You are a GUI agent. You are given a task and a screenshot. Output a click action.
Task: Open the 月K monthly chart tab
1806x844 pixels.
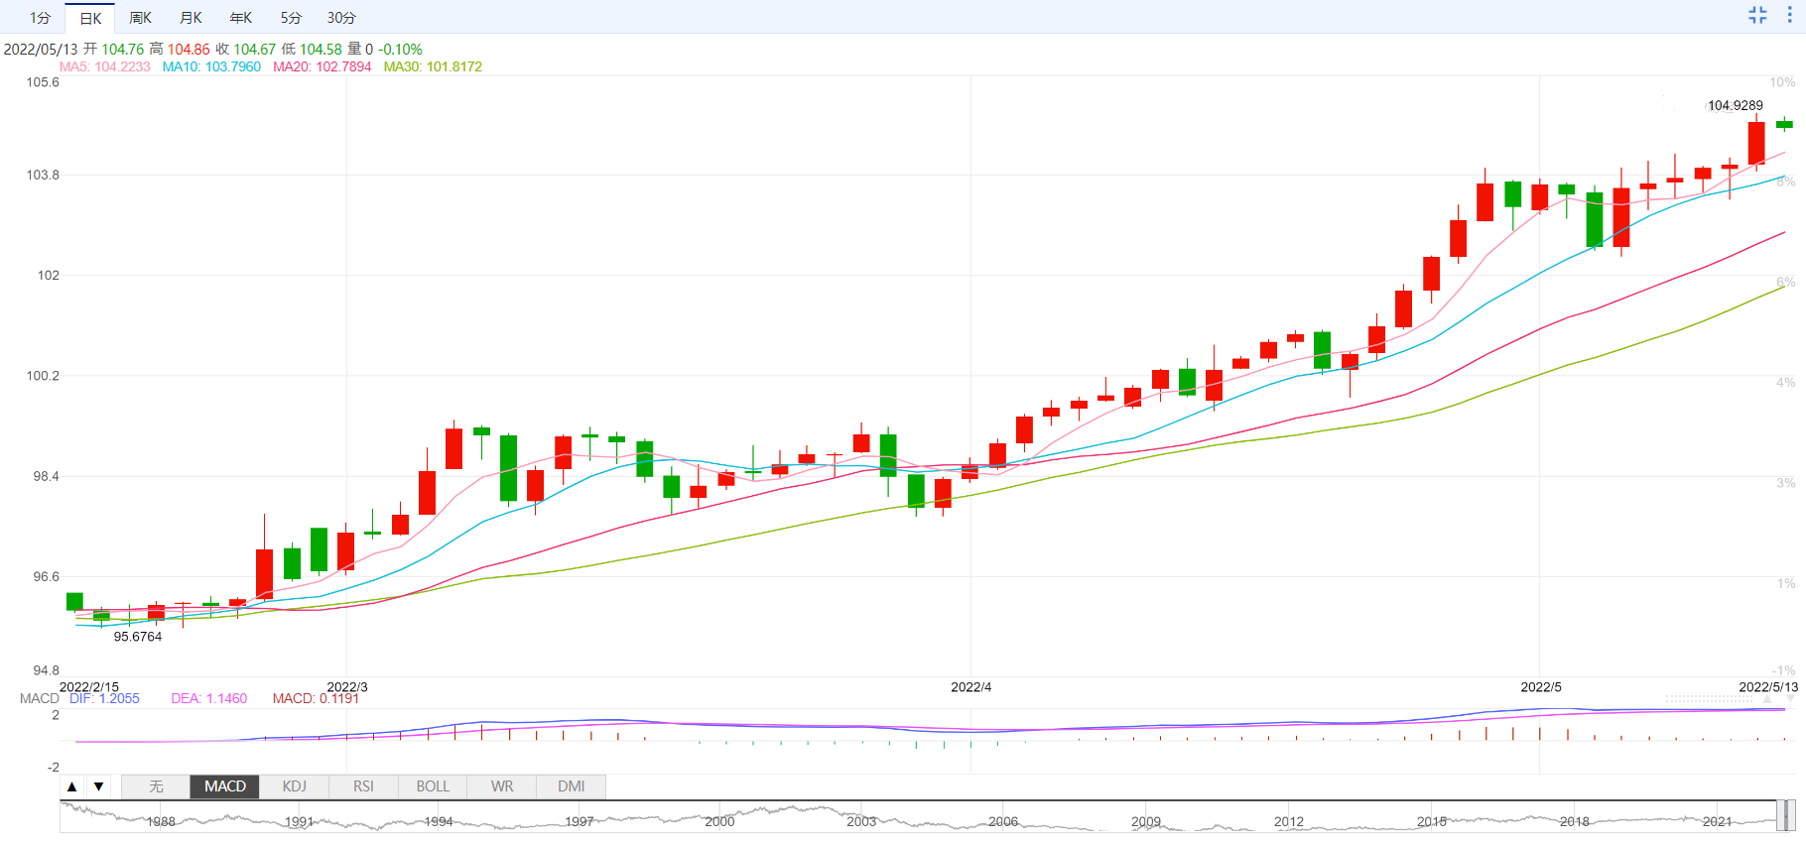[191, 18]
